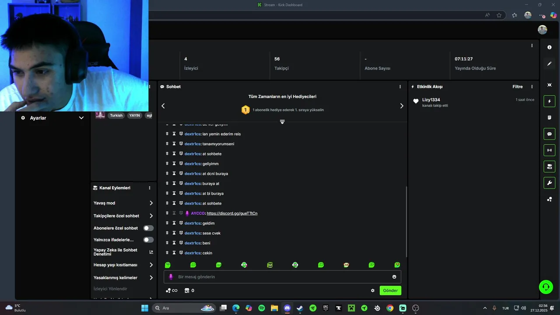Click Windows taskbar search box Ara
560x315 pixels.
click(184, 308)
